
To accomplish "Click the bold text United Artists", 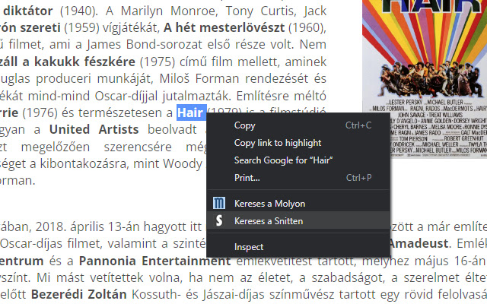I will pos(94,129).
